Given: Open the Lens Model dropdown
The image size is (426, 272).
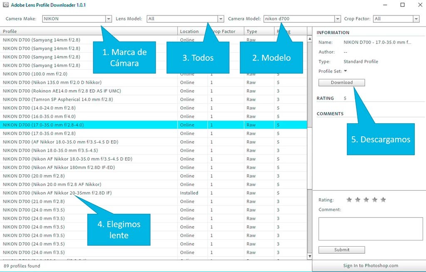Looking at the screenshot, I should 220,19.
